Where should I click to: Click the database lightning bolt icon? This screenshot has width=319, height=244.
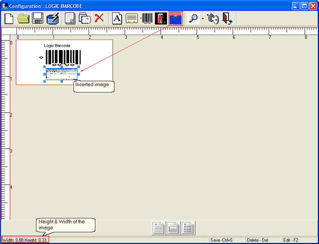(52, 19)
